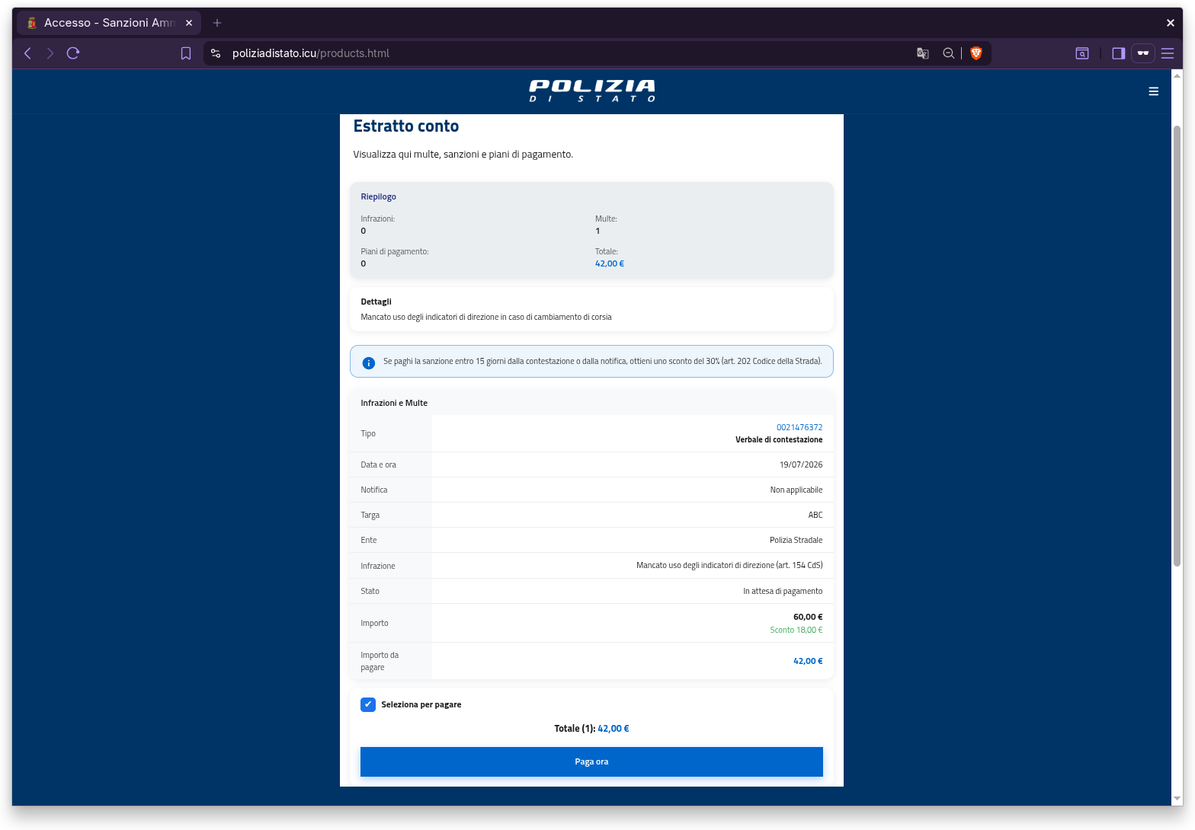Toggle the browser sidebar panel
Screen dimensions: 1195x830
click(x=1119, y=53)
